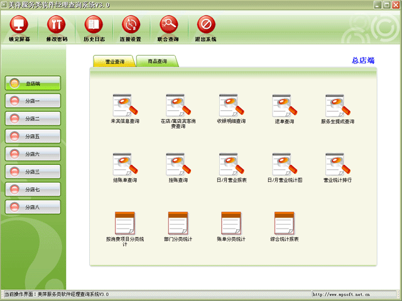Open 修改密码 change password tool

[x=57, y=26]
